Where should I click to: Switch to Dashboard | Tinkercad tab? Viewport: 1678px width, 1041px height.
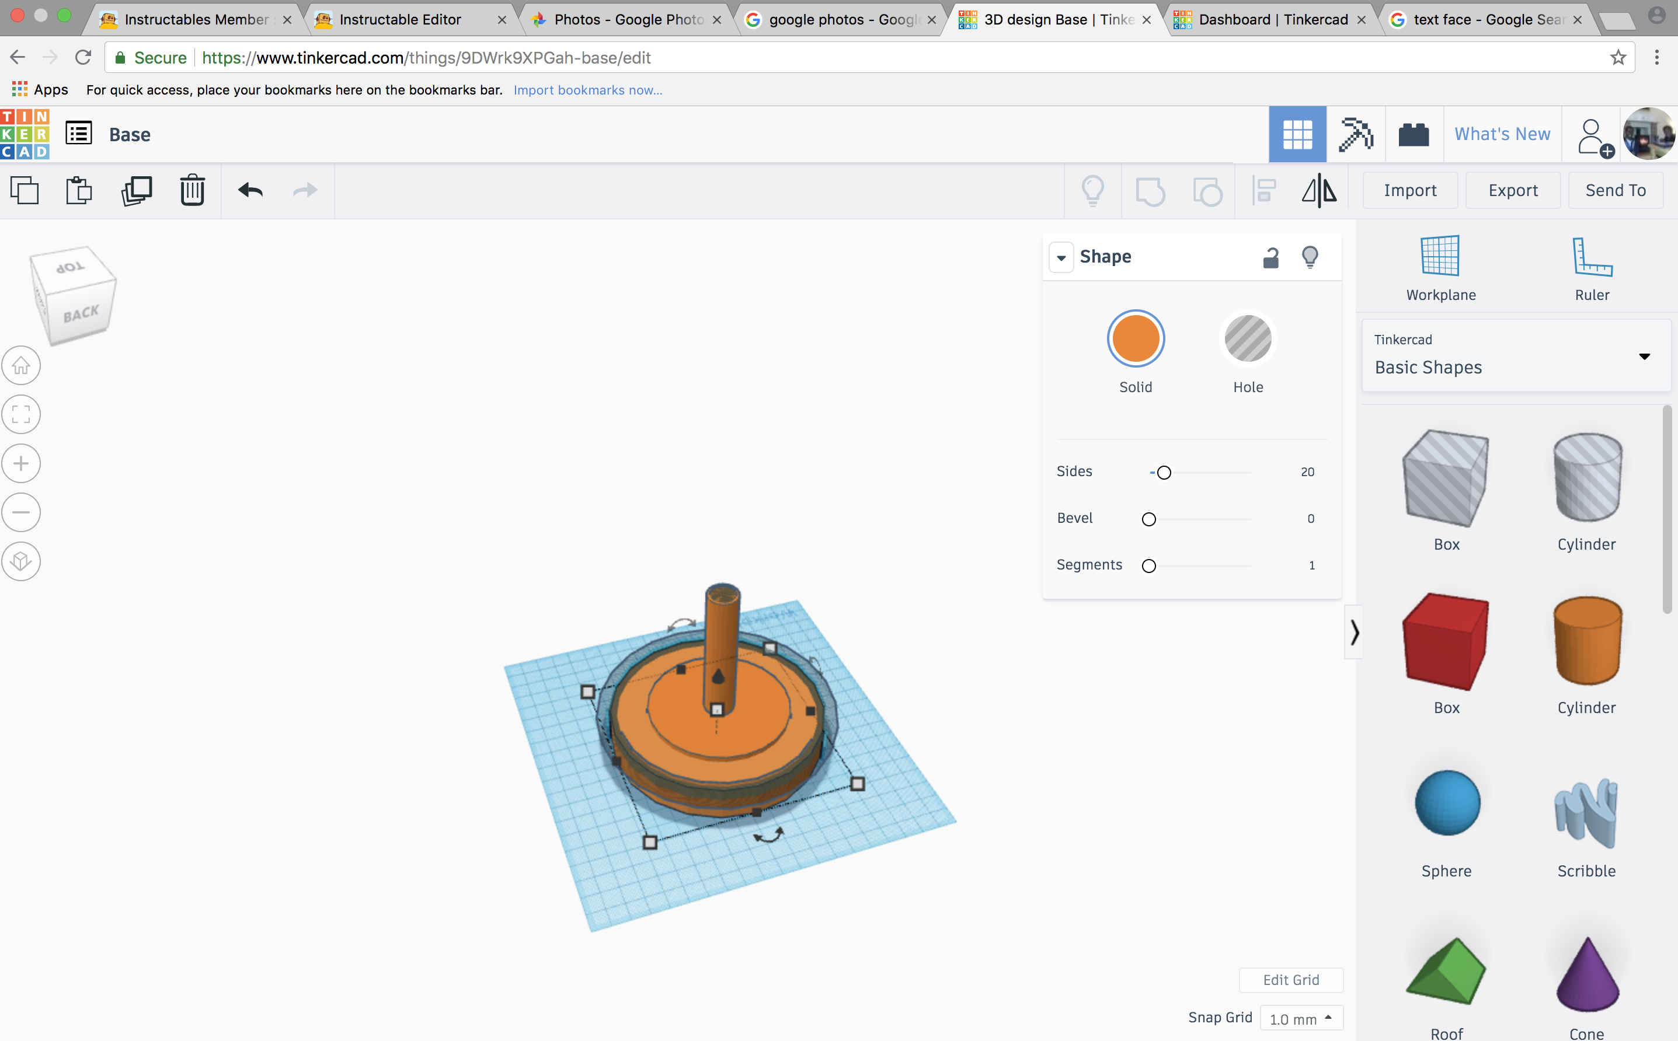tap(1272, 19)
